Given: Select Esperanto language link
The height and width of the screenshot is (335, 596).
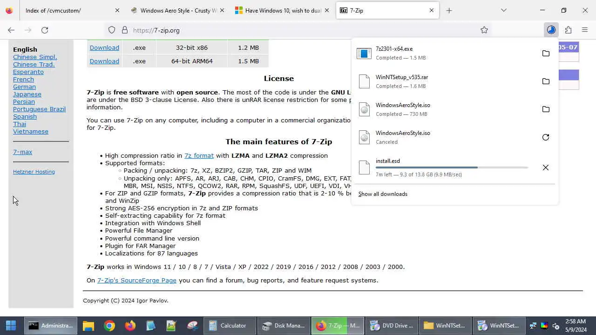Looking at the screenshot, I should (x=28, y=72).
